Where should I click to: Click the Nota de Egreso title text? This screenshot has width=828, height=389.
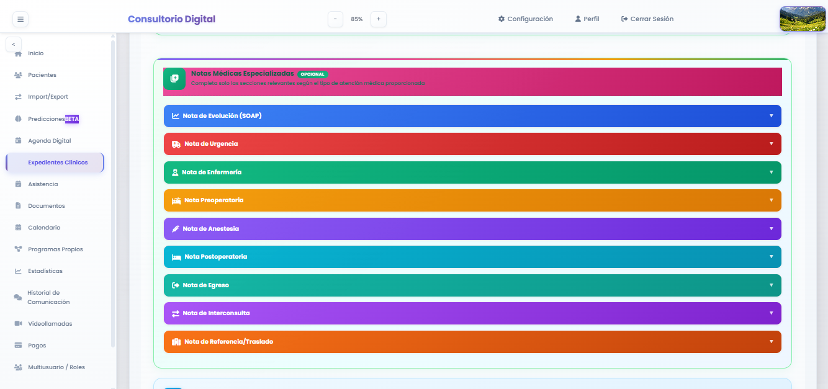click(205, 285)
